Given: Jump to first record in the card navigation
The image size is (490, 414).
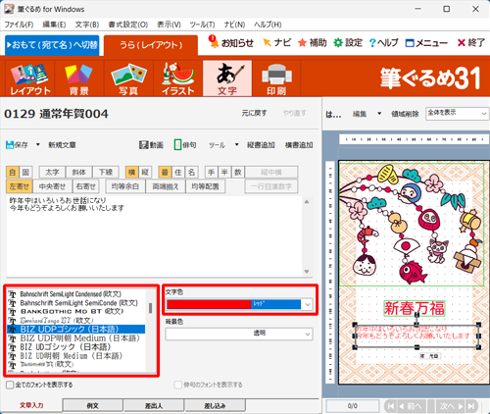Looking at the screenshot, I should coord(390,406).
